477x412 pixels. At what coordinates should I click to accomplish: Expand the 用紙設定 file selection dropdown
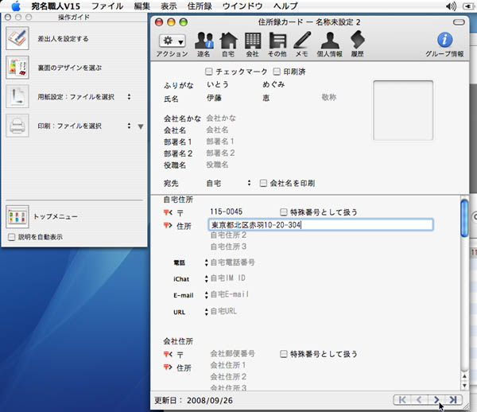pos(129,97)
